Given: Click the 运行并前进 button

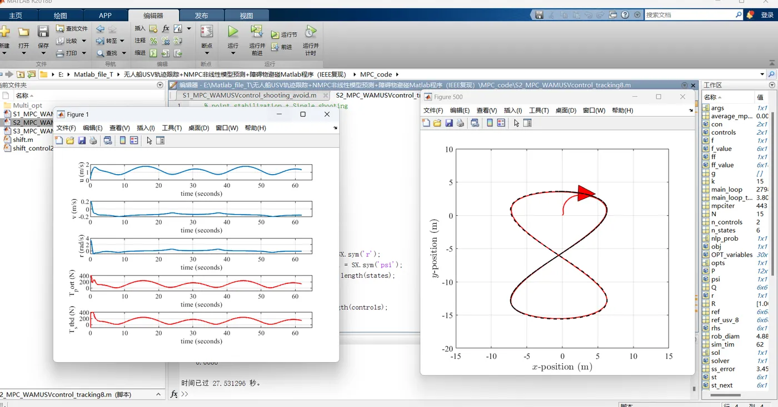Looking at the screenshot, I should click(x=257, y=40).
